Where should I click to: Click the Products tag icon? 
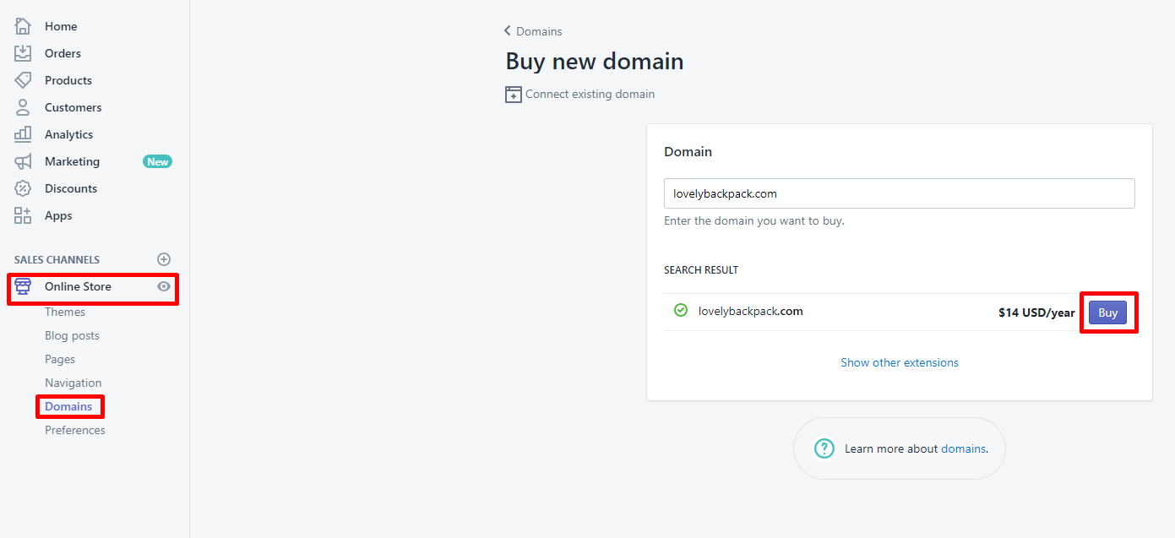pyautogui.click(x=23, y=80)
